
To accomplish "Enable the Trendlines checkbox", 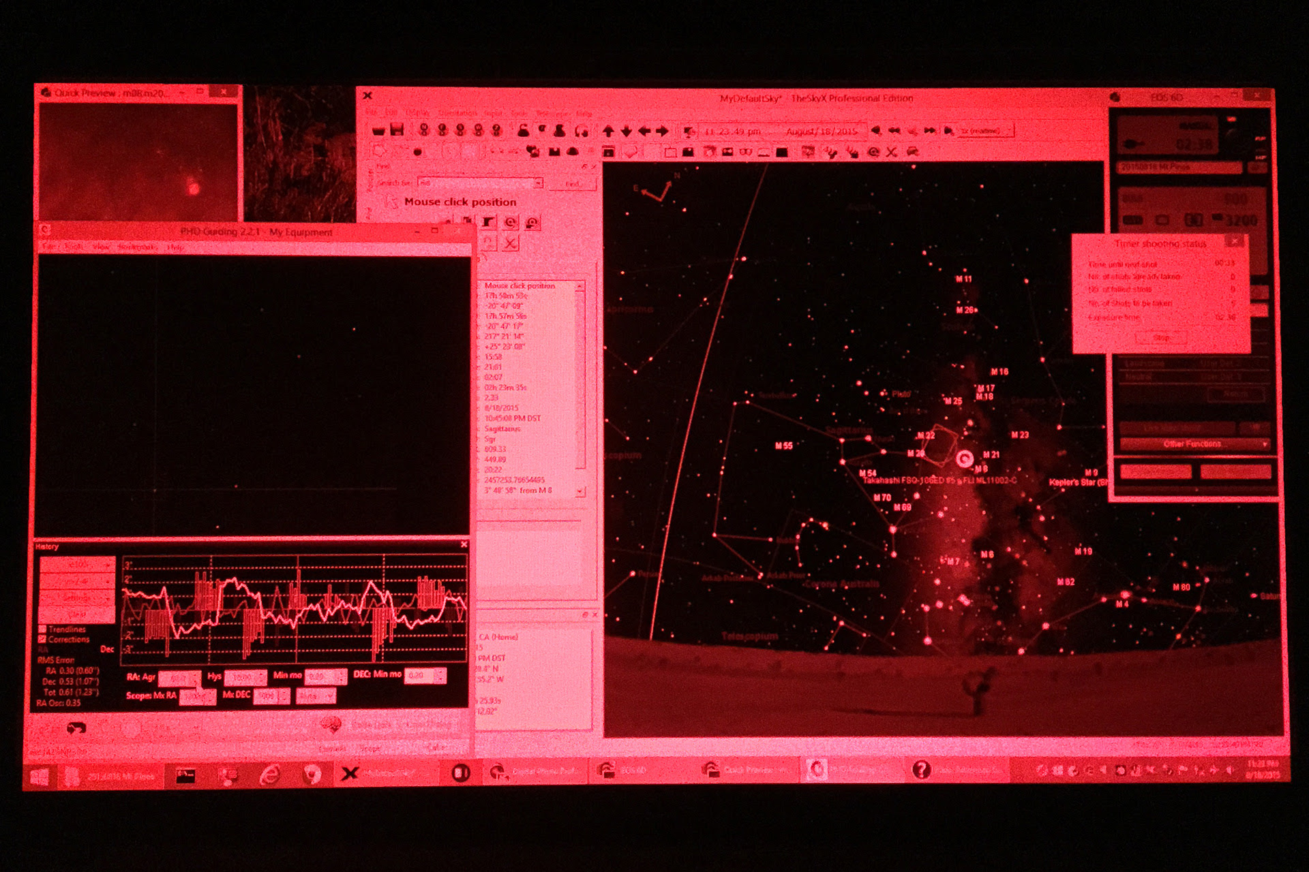I will 42,629.
